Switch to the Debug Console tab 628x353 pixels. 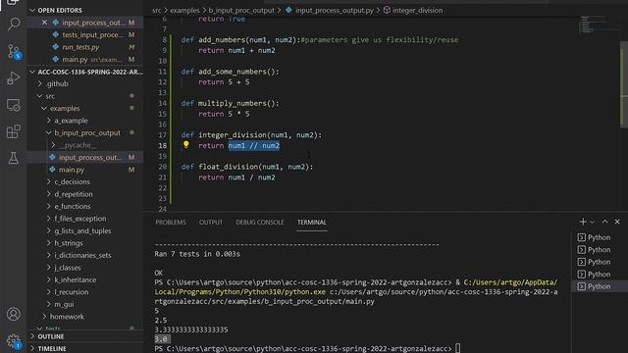click(x=260, y=223)
